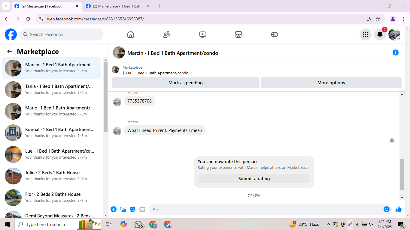Open Kunnal's apartment conversation
The width and height of the screenshot is (410, 230).
tap(52, 133)
